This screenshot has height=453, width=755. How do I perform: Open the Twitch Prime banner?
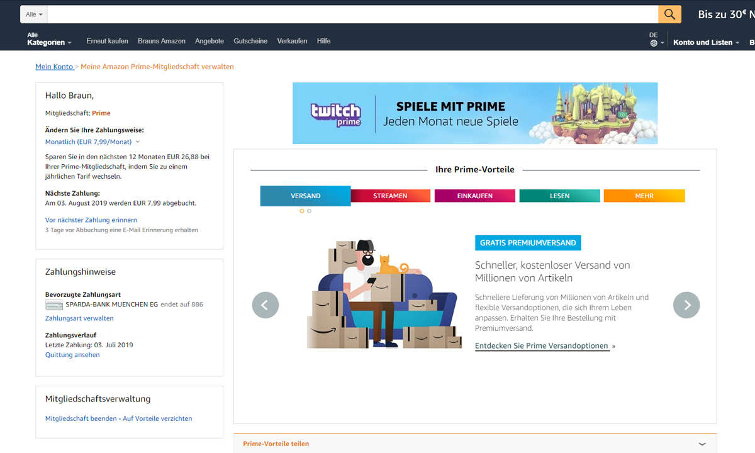(x=475, y=113)
